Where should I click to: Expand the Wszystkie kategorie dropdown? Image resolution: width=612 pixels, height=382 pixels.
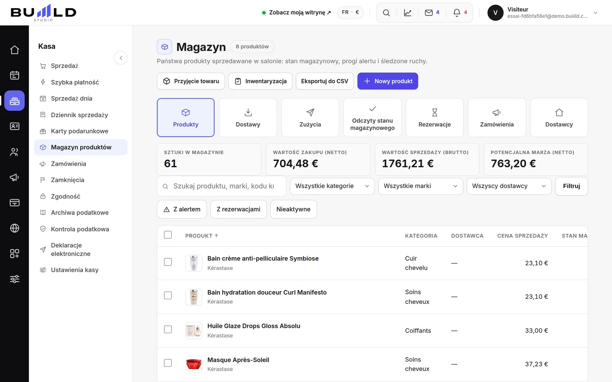[x=332, y=186]
